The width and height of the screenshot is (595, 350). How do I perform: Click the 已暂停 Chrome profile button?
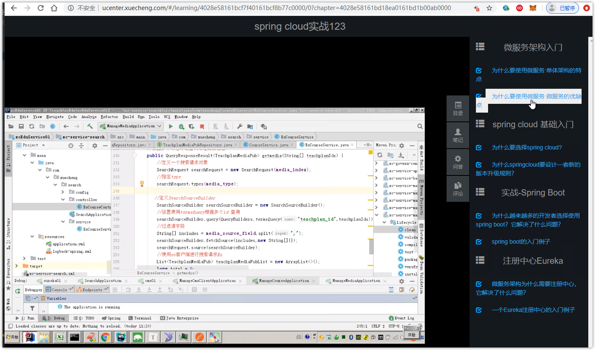tap(562, 8)
